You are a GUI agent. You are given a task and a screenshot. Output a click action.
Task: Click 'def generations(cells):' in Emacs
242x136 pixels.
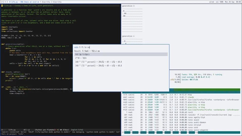pyautogui.click(x=13, y=44)
